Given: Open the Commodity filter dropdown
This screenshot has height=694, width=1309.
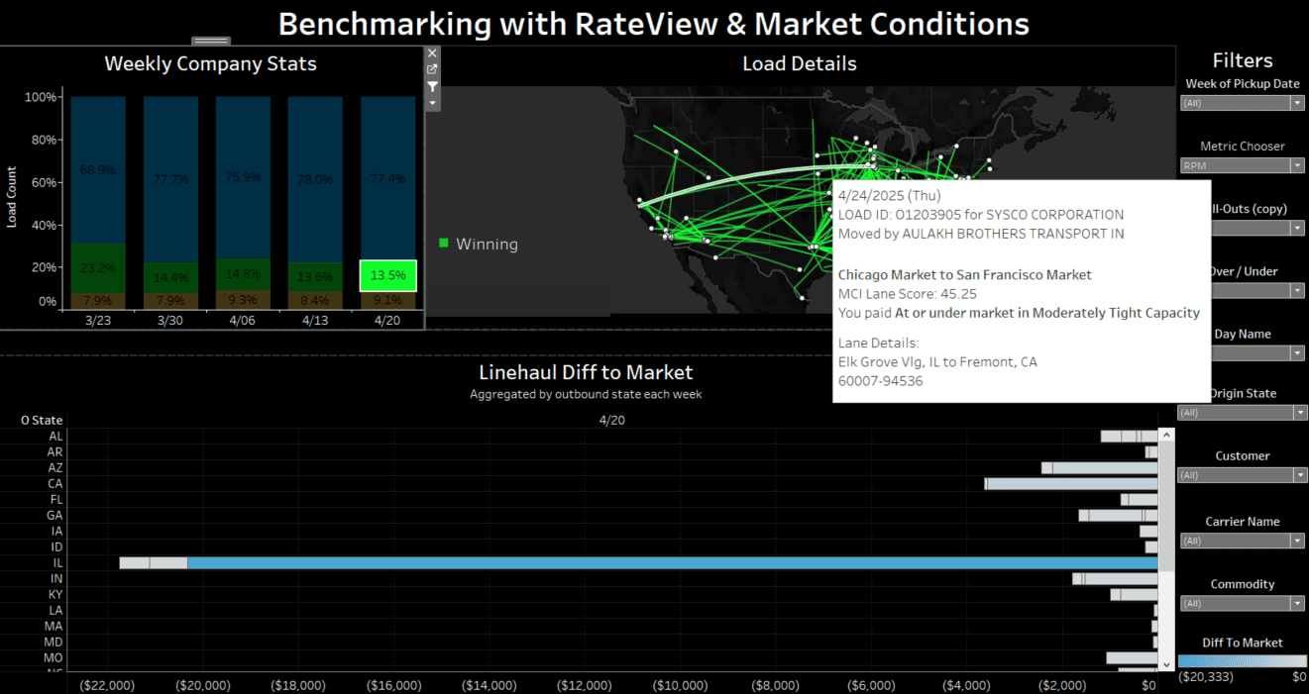Looking at the screenshot, I should click(x=1243, y=604).
